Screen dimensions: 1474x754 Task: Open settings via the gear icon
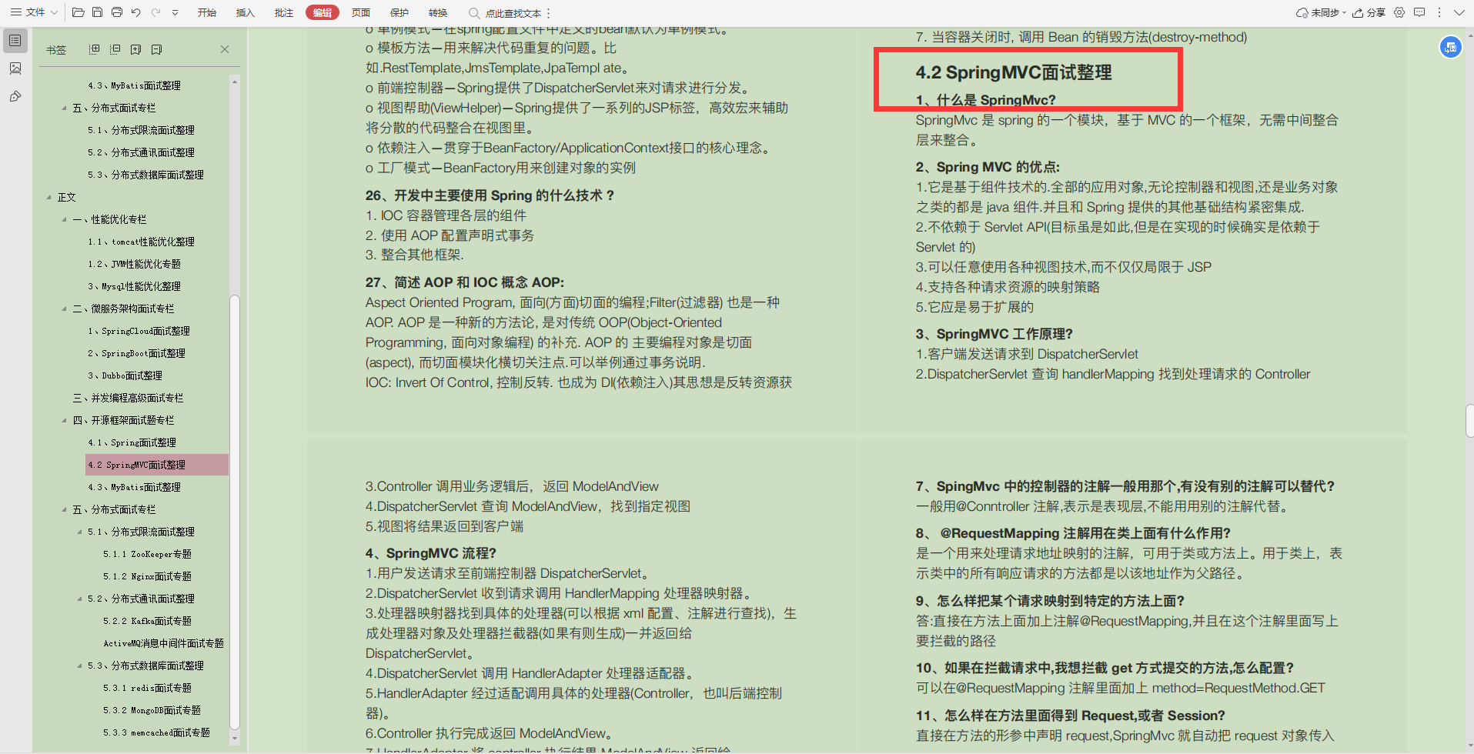(1399, 12)
